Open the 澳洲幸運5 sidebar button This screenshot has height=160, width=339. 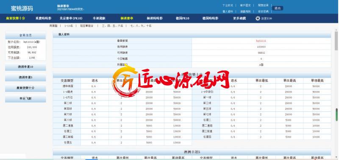point(25,77)
